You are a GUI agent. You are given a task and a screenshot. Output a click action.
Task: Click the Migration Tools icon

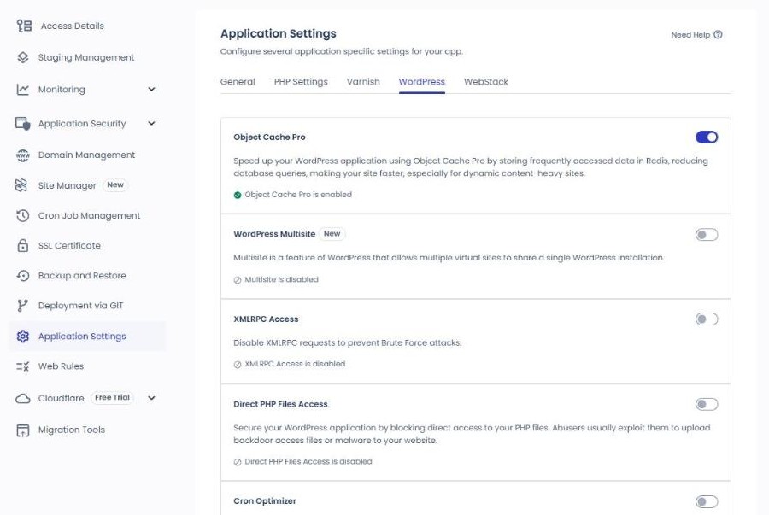tap(23, 430)
